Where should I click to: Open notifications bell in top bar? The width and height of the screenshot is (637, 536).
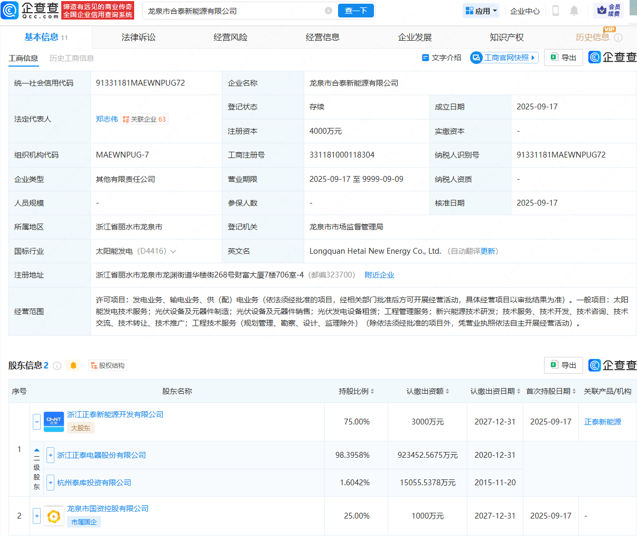(x=574, y=10)
